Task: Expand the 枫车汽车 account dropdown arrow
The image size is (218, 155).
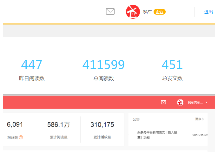Action: [x=207, y=102]
